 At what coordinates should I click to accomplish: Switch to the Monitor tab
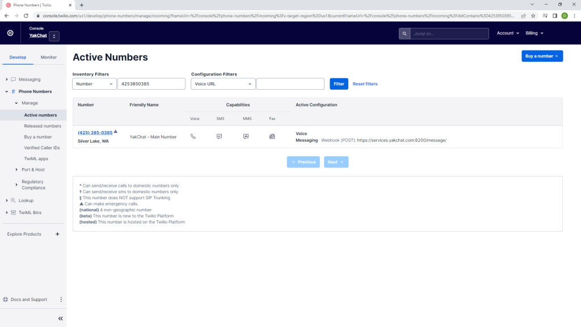pos(49,57)
